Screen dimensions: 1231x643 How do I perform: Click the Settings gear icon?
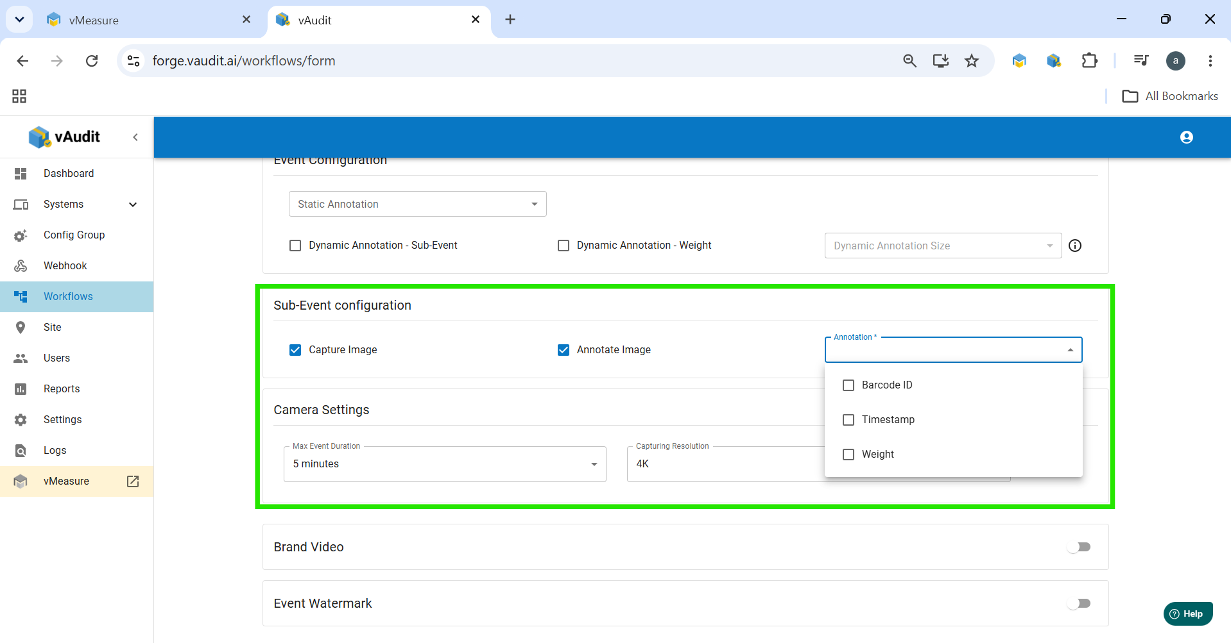point(21,420)
